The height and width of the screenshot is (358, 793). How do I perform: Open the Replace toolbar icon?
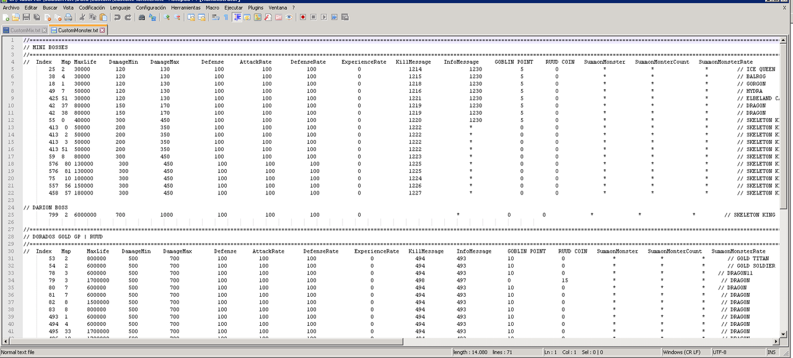tap(152, 17)
